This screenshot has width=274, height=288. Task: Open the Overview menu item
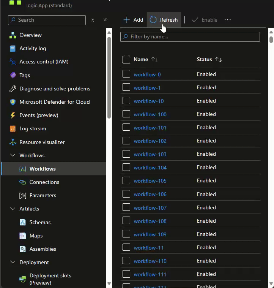click(x=30, y=35)
